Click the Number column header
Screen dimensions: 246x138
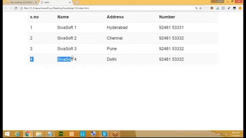167,17
